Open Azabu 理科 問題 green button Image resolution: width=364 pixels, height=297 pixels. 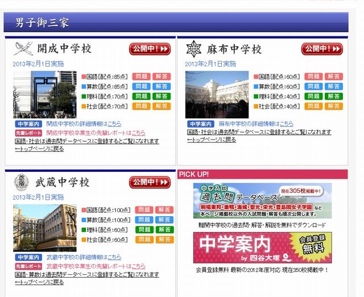tap(313, 96)
